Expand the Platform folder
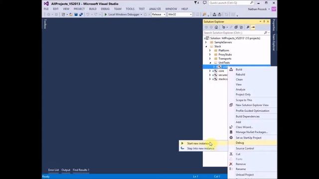This screenshot has width=319, height=179. pos(210,50)
